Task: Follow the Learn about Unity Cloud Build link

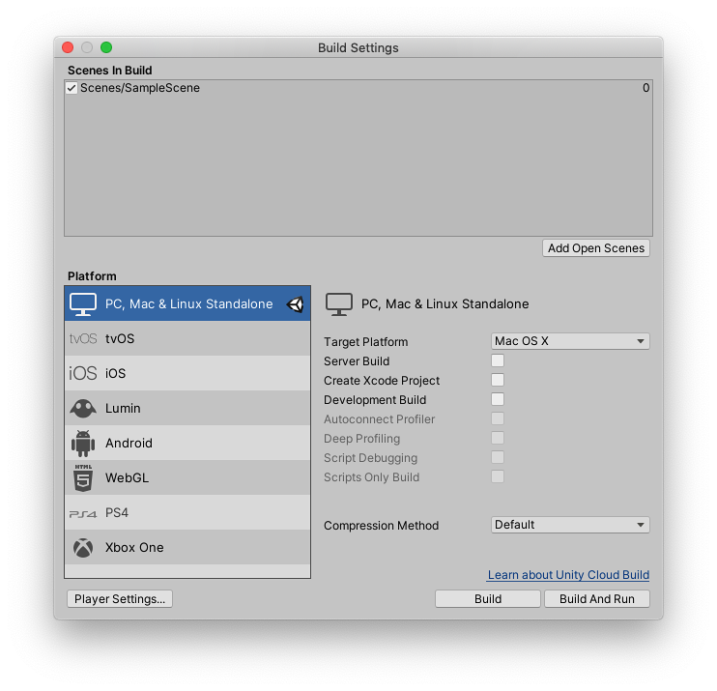Action: (568, 575)
